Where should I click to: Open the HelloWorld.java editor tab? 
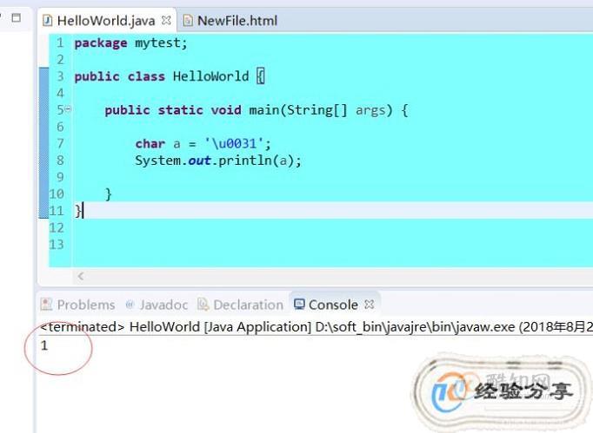(106, 20)
